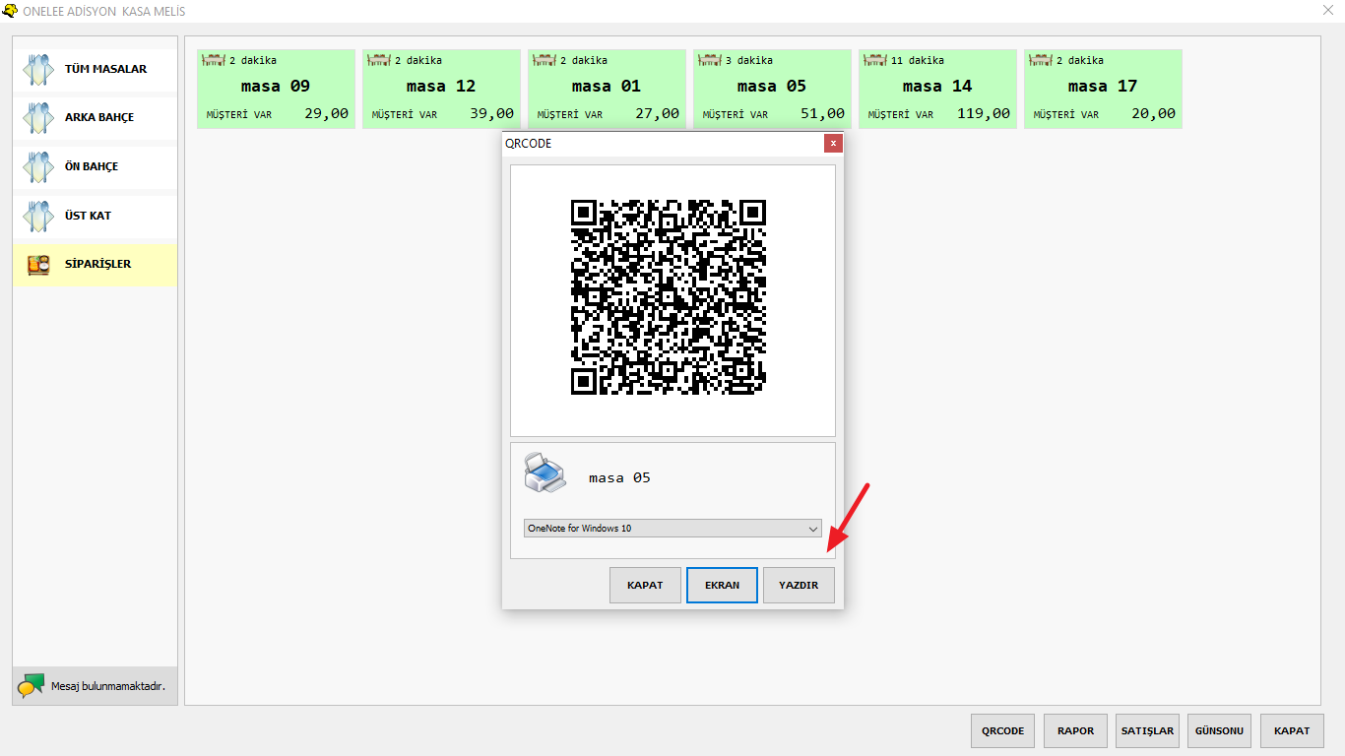Screen dimensions: 1345x756
Task: Click the TÜM MASALAR cutlery icon
Action: pos(38,70)
